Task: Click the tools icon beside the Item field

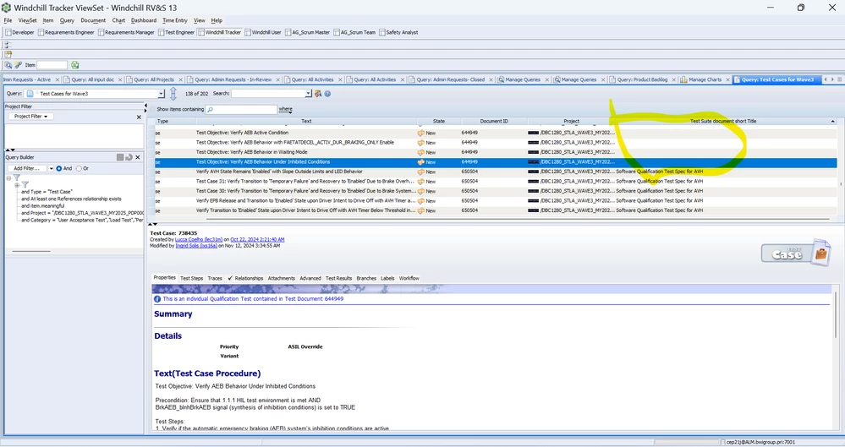Action: coord(18,64)
